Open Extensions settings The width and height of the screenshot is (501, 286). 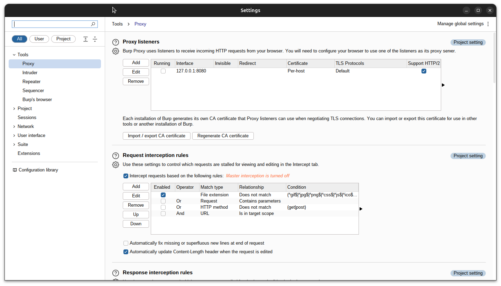[x=29, y=154]
